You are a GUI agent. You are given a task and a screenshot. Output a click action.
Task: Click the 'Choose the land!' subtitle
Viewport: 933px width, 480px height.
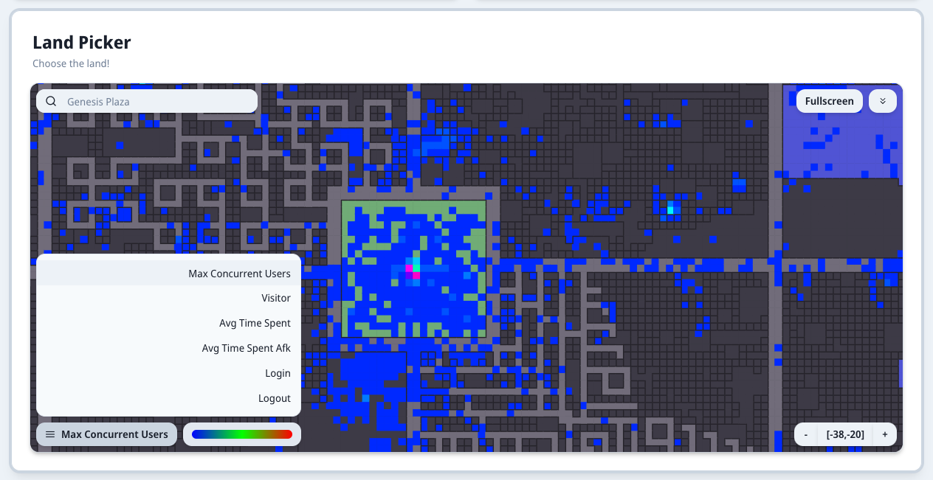(x=71, y=63)
